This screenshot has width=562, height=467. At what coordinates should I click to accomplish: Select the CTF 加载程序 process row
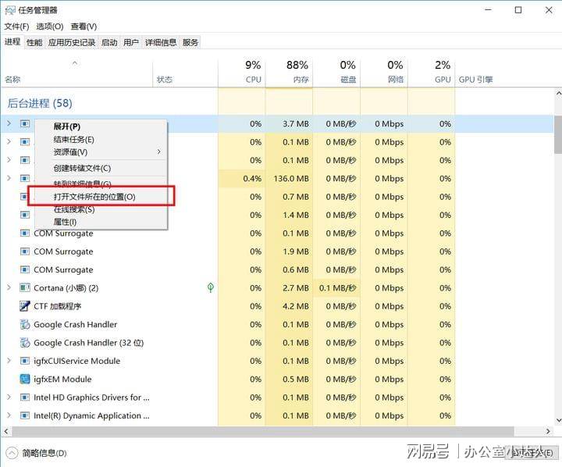click(x=277, y=306)
